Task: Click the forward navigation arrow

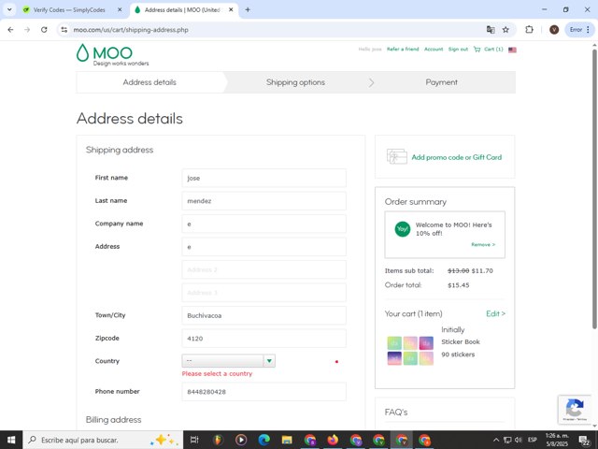Action: pyautogui.click(x=27, y=29)
